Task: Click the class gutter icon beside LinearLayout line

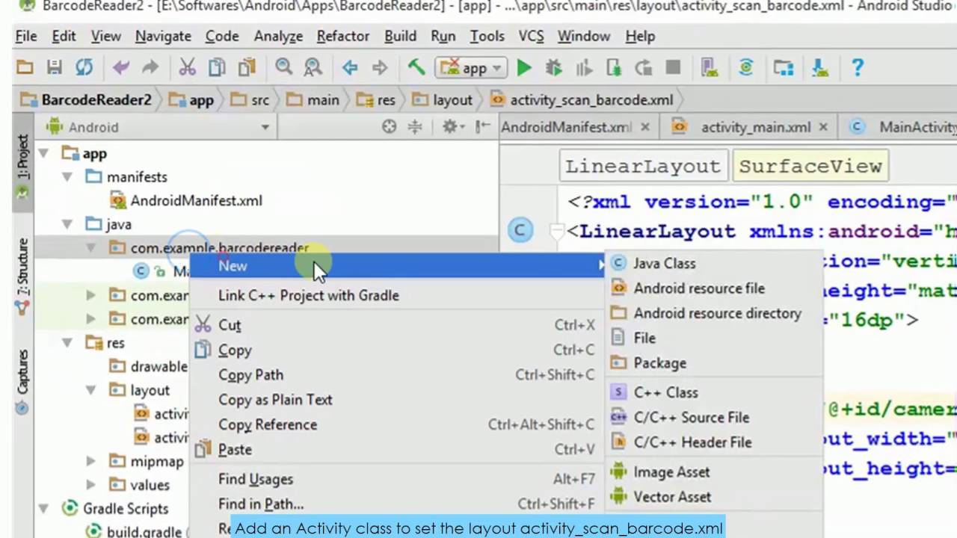Action: [x=520, y=230]
